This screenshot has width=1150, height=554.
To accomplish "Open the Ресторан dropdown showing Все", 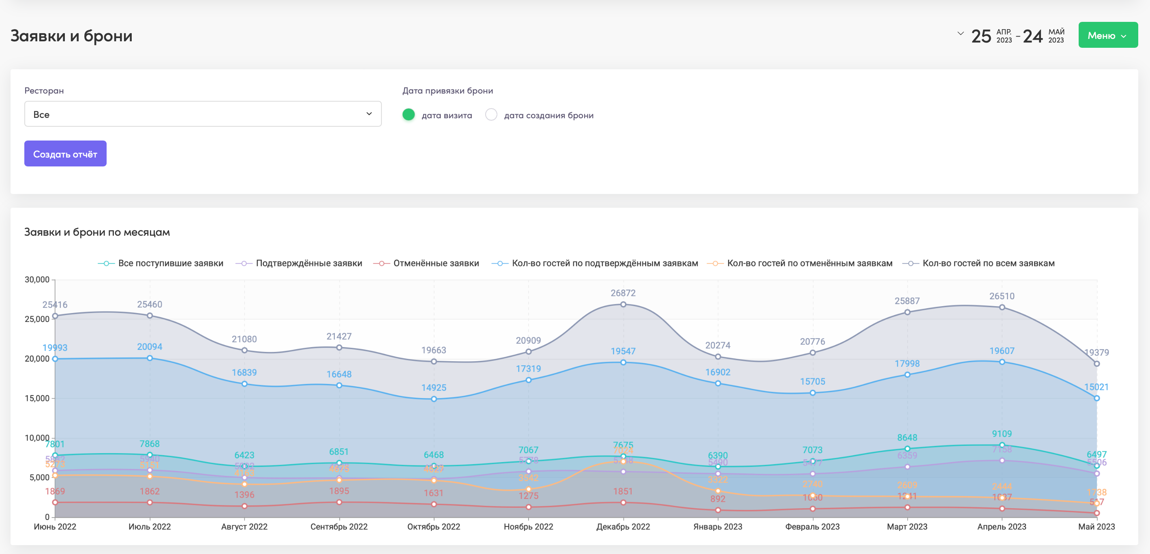I will 203,114.
